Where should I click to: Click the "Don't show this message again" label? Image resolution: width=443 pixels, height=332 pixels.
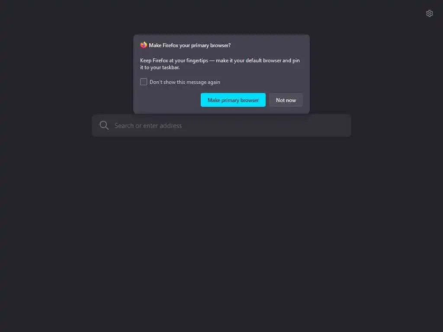click(x=185, y=82)
